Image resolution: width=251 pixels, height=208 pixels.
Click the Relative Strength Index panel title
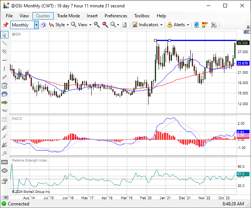[x=30, y=160]
